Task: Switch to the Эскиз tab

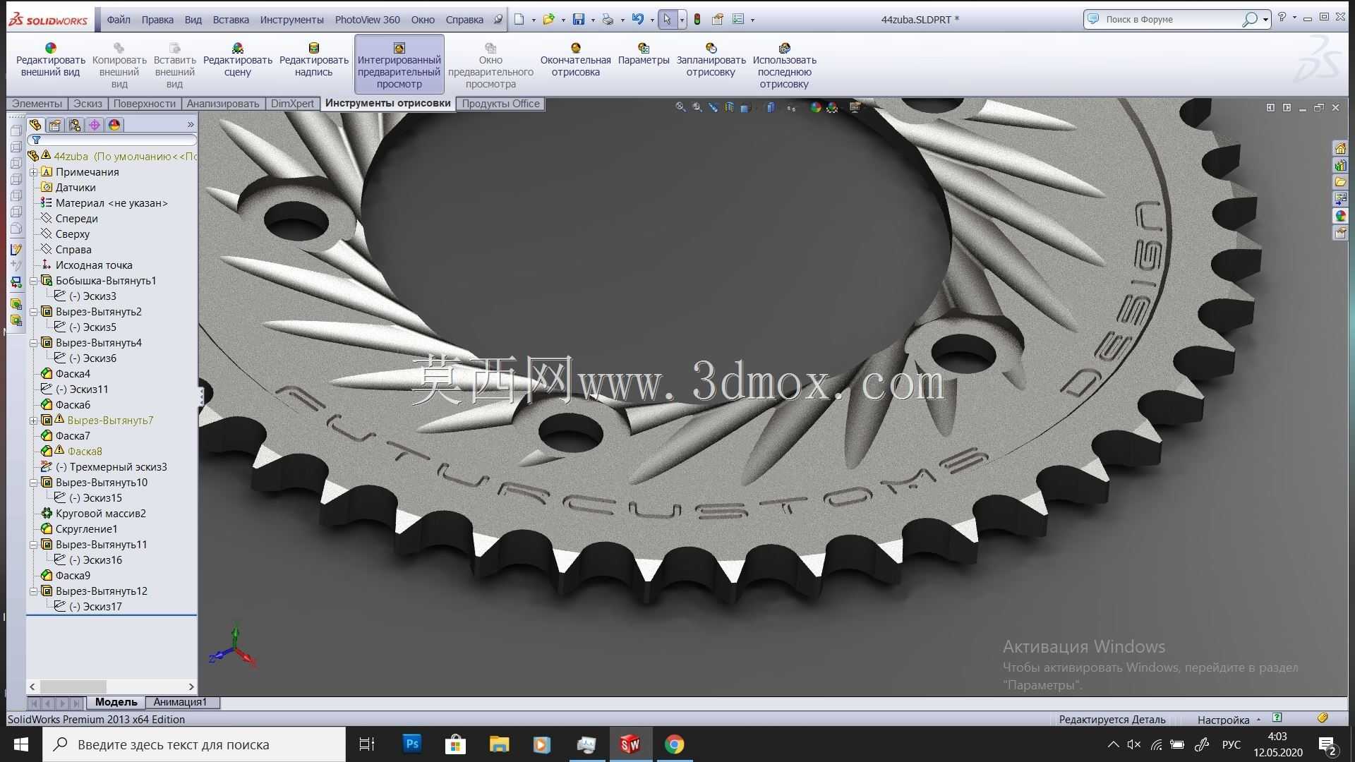Action: click(x=88, y=104)
